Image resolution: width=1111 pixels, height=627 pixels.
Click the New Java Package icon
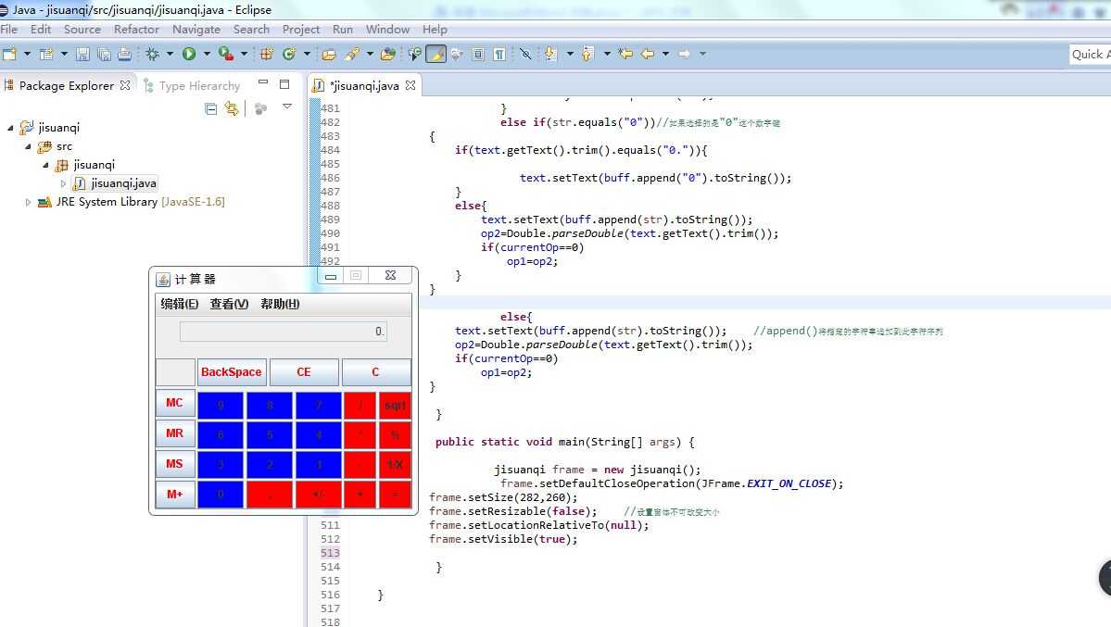click(267, 54)
